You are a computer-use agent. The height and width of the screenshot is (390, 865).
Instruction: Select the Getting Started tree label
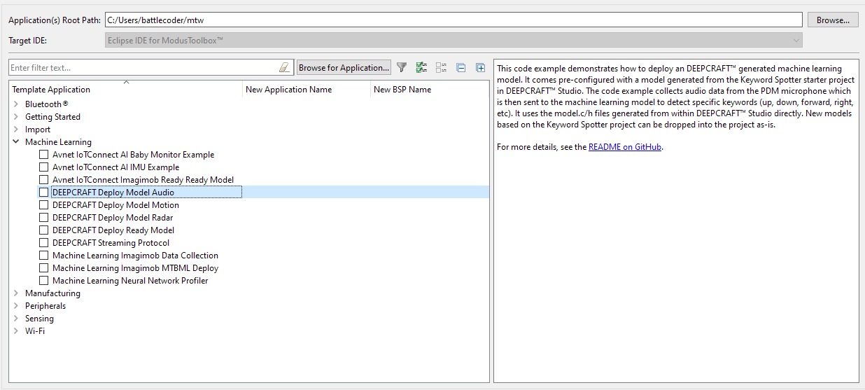[x=52, y=117]
